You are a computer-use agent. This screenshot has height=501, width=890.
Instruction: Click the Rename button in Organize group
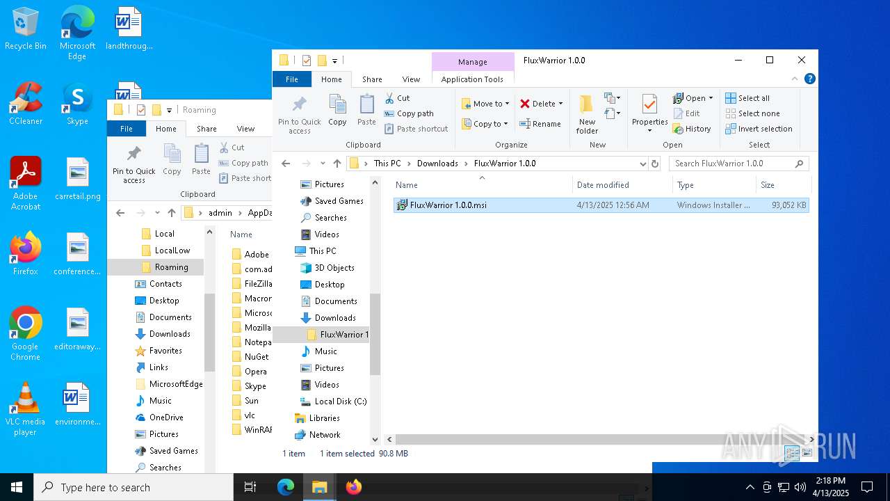(540, 124)
